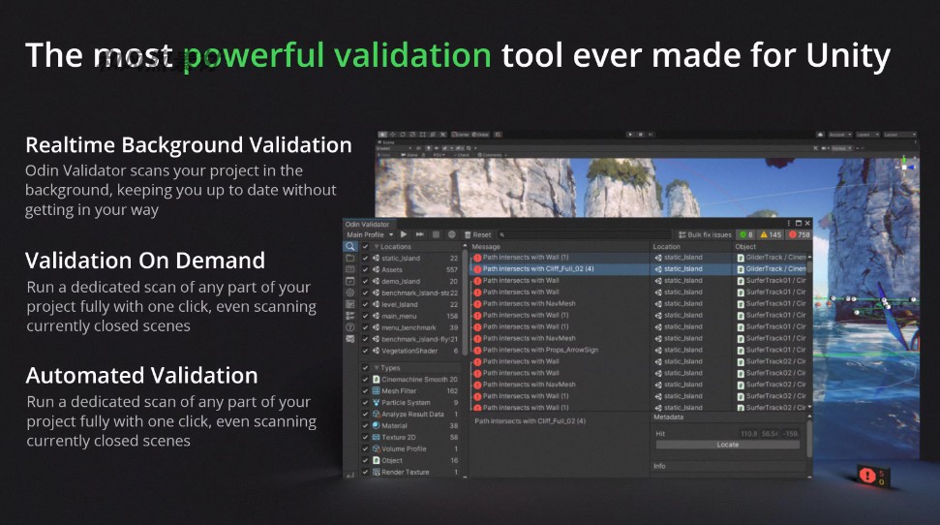940x525 pixels.
Task: Click the Unity editor Pause button
Action: 640,135
